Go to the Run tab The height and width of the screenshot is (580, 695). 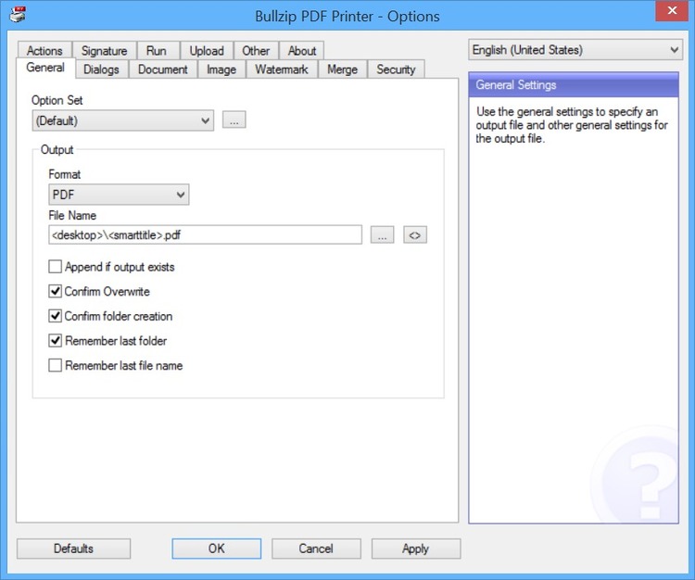[x=157, y=51]
